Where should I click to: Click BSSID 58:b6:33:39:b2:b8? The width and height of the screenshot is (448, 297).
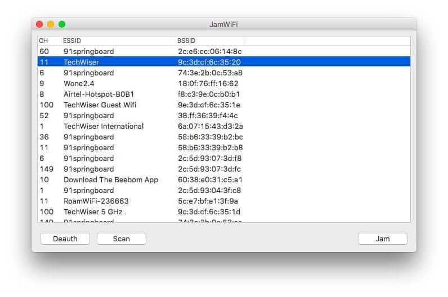210,147
